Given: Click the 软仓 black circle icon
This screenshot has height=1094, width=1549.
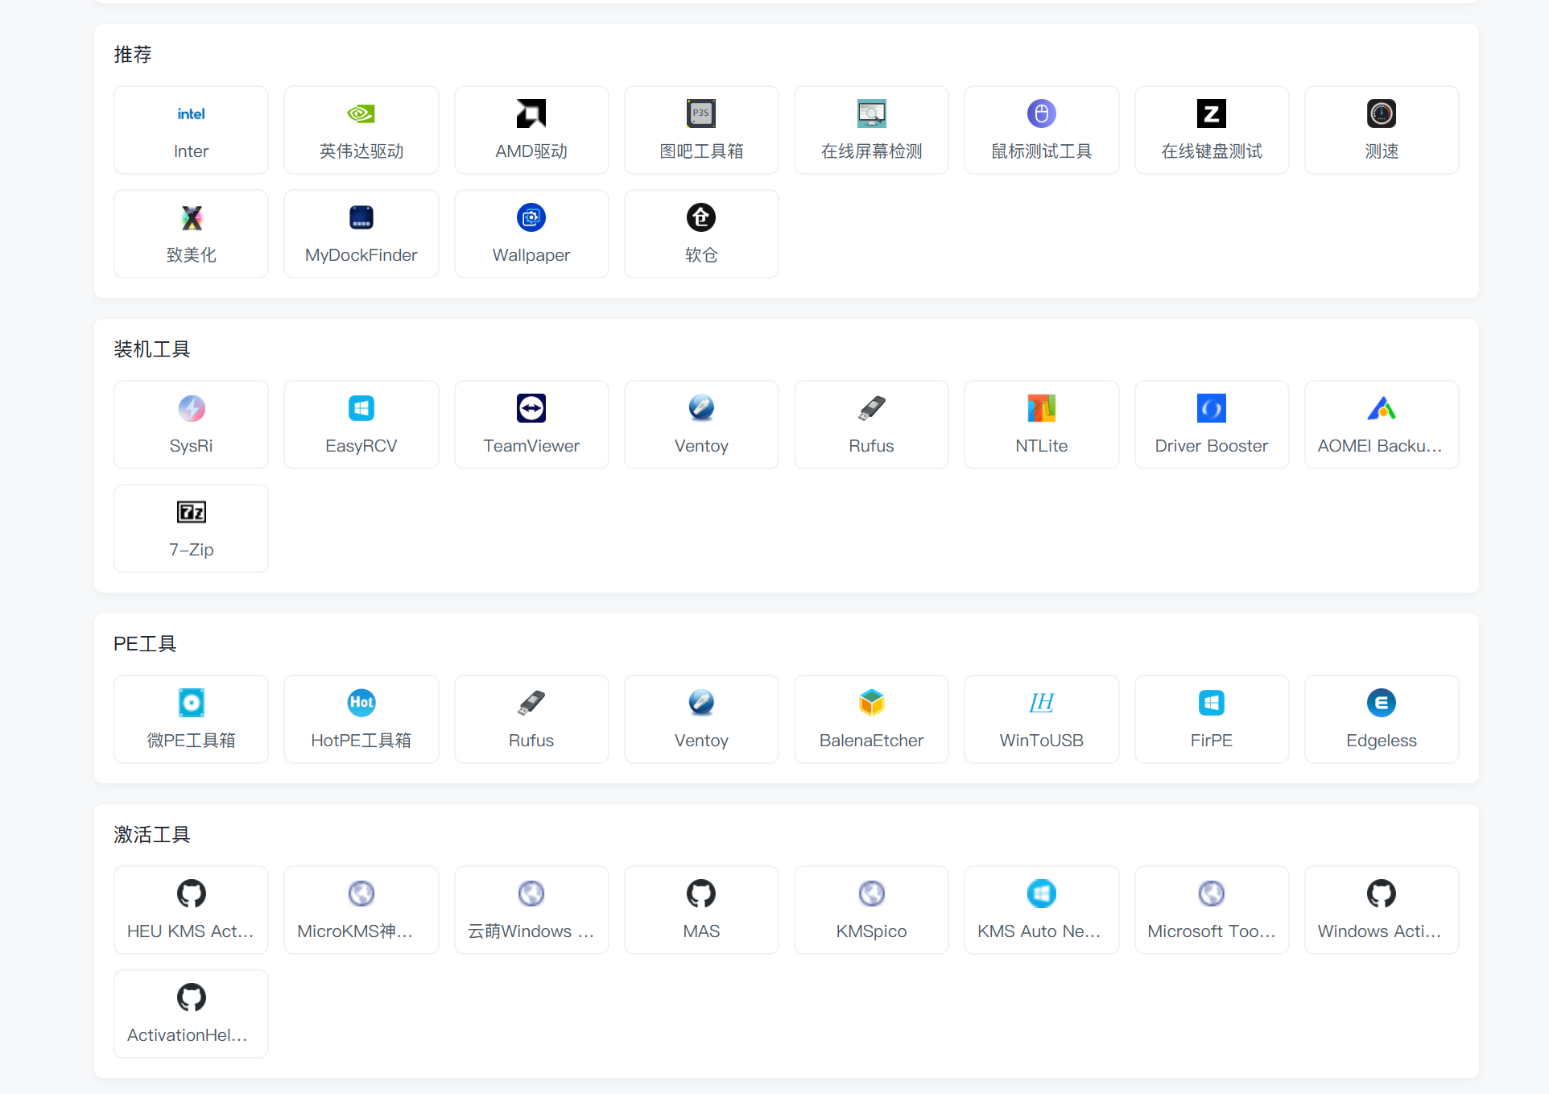Looking at the screenshot, I should click(x=701, y=217).
